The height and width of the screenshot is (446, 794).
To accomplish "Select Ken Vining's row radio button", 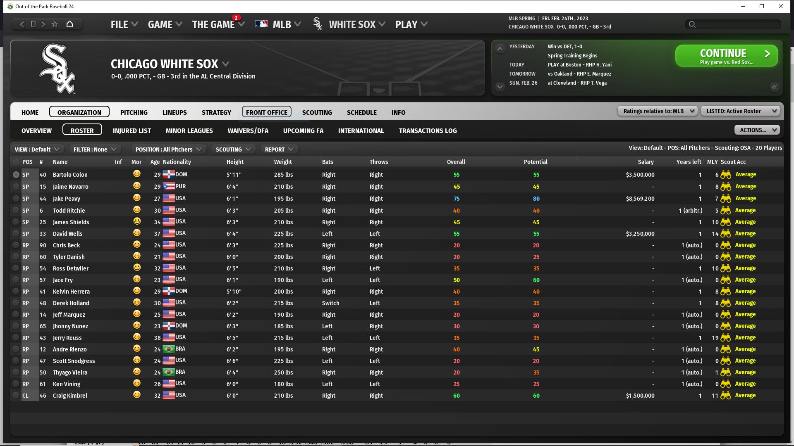I will coord(16,384).
